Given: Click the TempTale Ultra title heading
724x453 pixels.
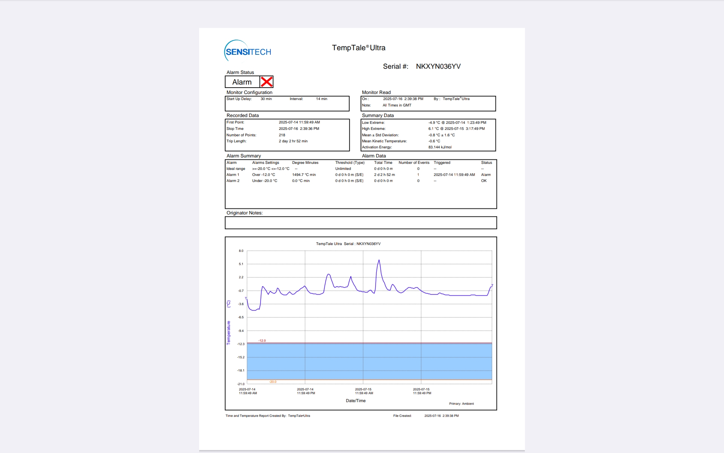Looking at the screenshot, I should (x=358, y=48).
